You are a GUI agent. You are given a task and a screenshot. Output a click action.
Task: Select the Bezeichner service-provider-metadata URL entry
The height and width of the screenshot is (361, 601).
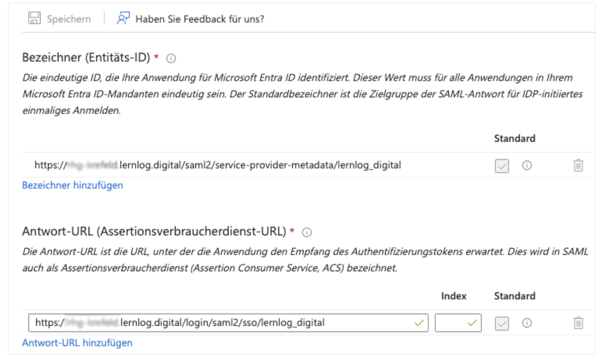[218, 166]
